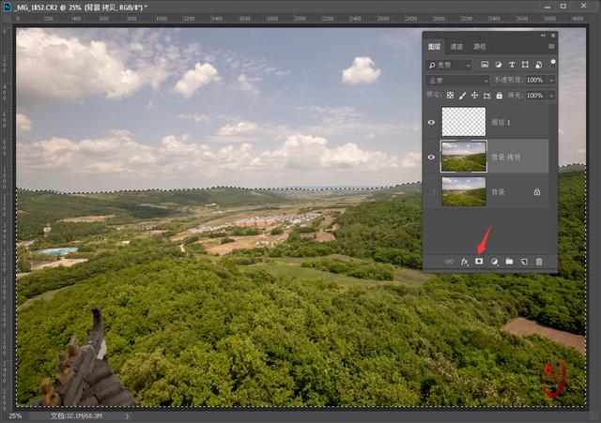
Task: Click the delete layer trash icon
Action: [539, 262]
